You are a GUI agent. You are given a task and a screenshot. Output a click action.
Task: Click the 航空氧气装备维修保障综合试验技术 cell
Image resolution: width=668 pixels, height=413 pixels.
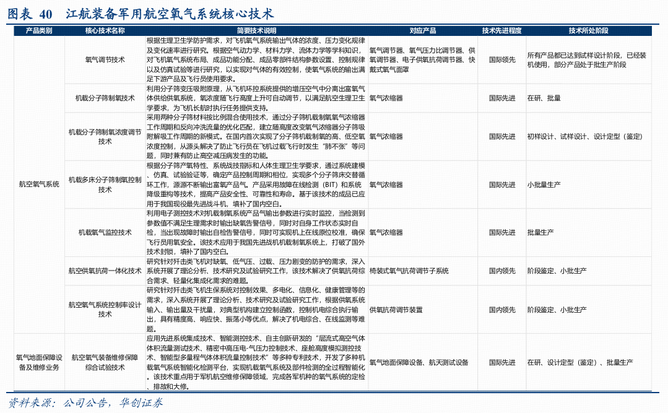click(x=105, y=362)
